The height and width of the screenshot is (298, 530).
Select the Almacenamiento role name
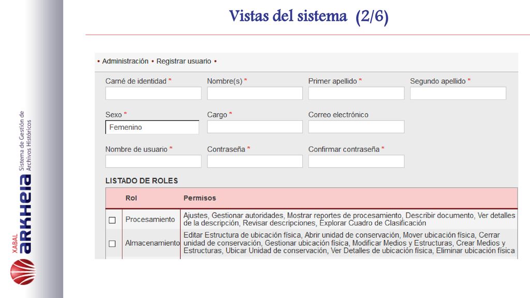153,243
